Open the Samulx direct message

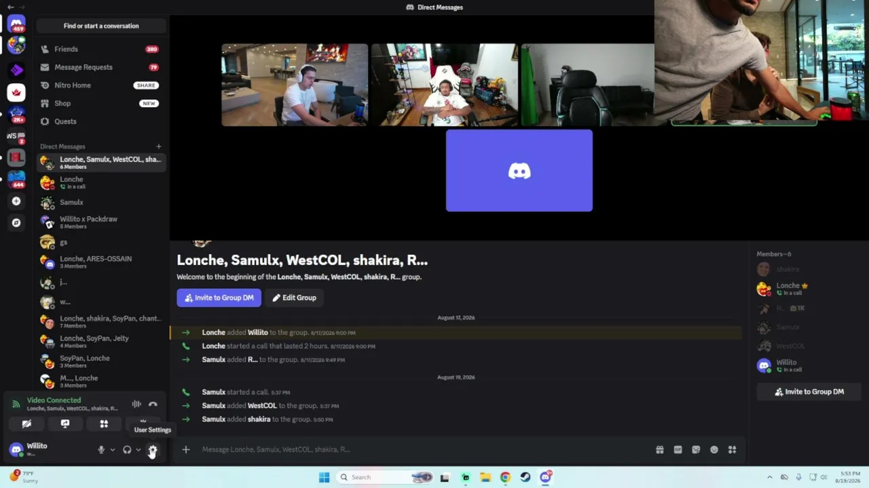pyautogui.click(x=101, y=202)
